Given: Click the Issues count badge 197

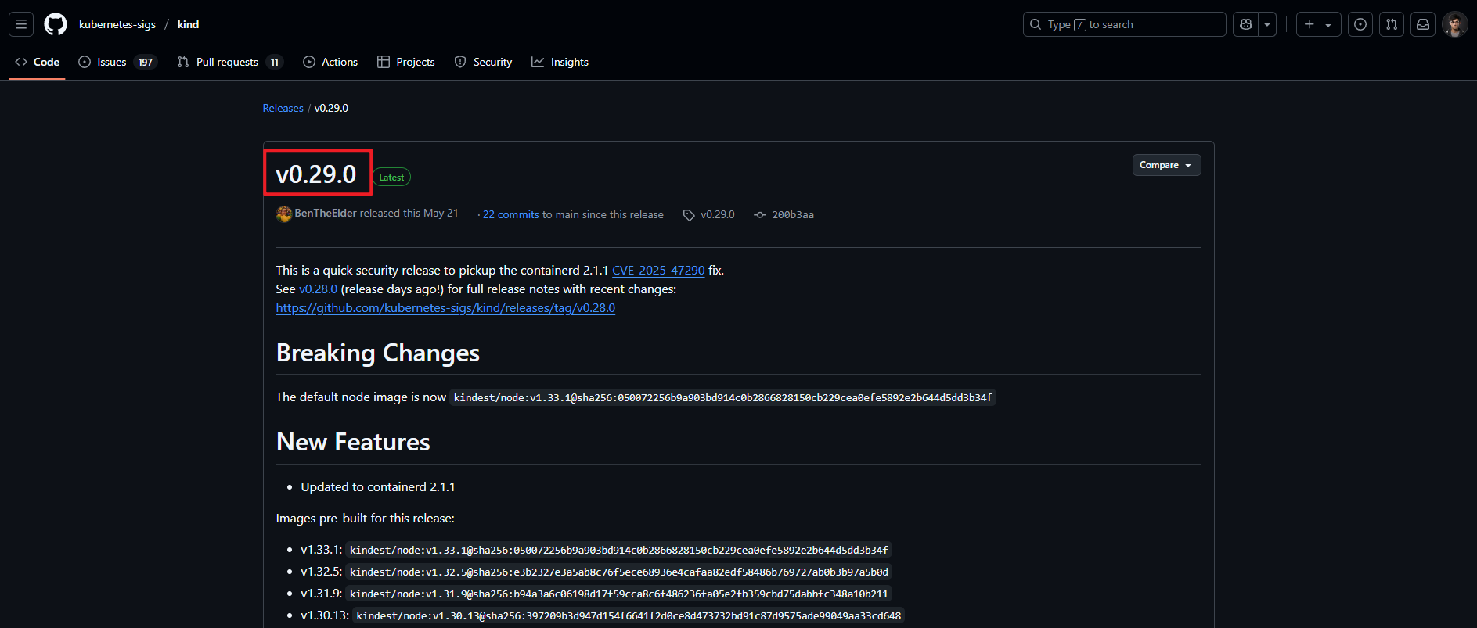Looking at the screenshot, I should coord(146,62).
